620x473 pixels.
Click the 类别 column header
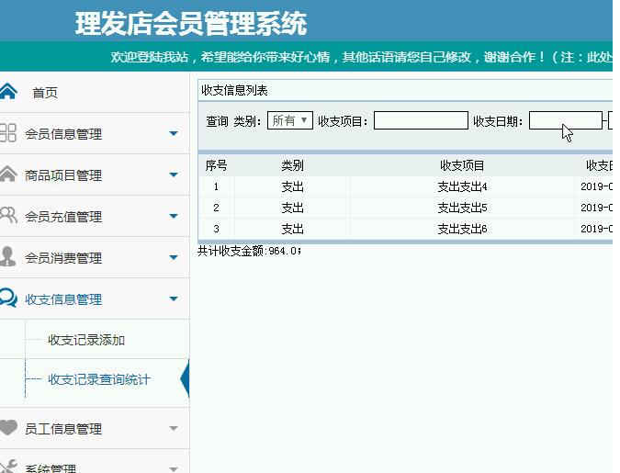coord(292,165)
